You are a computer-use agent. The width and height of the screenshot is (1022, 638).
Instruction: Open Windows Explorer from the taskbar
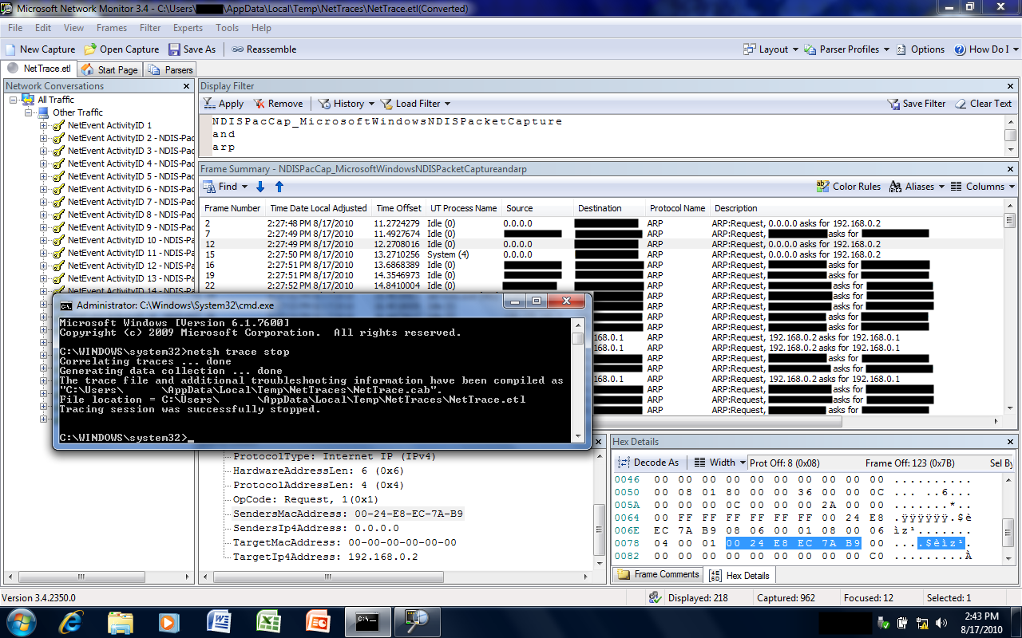(121, 621)
